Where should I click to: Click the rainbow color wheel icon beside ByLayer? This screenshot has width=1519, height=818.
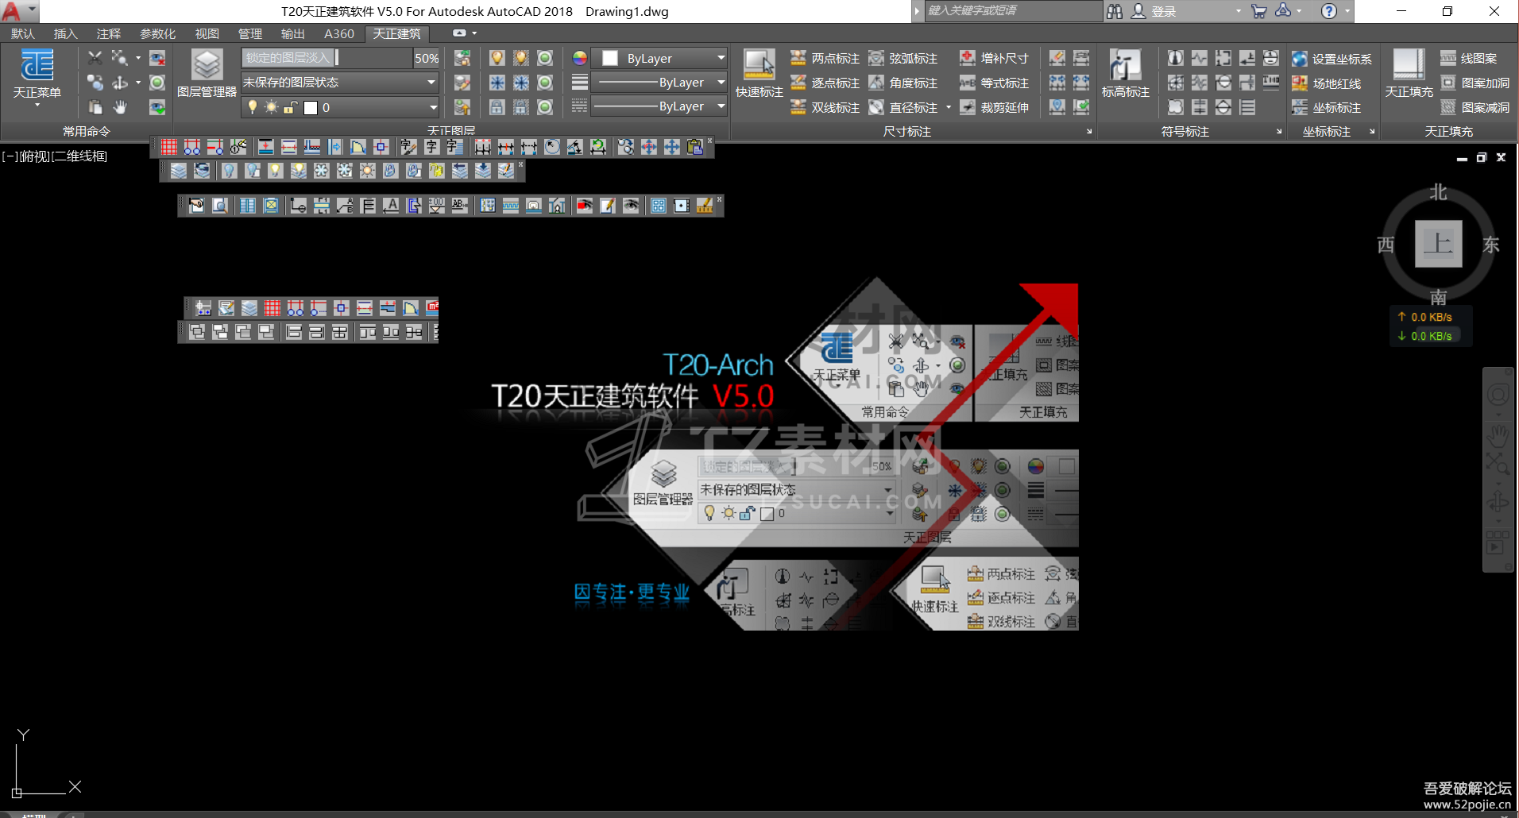click(580, 58)
